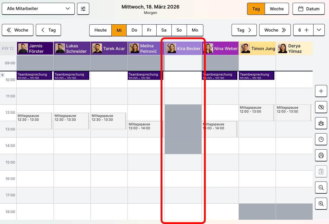Increase column count with 6 + button
329x224 pixels.
(303, 30)
